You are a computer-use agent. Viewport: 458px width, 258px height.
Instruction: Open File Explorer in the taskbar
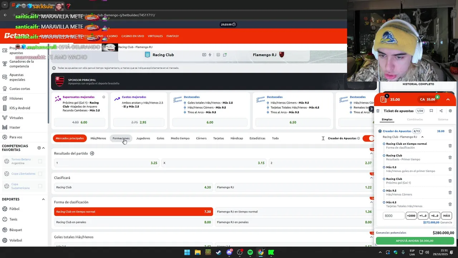pyautogui.click(x=198, y=252)
